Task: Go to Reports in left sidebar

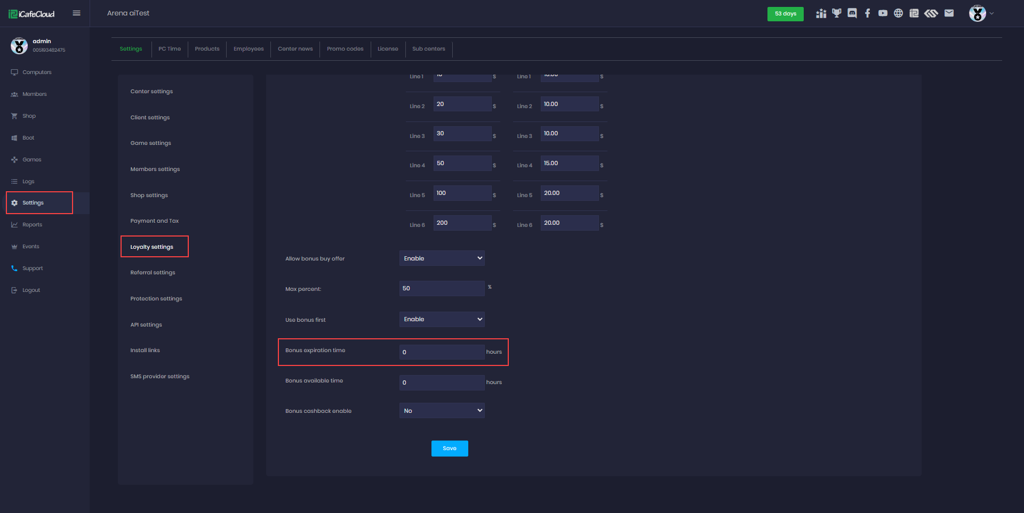Action: [x=32, y=225]
